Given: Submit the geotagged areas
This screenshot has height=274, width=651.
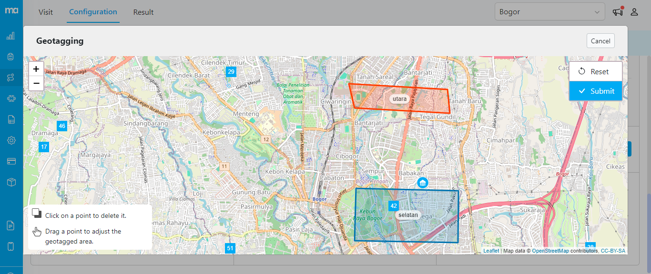Looking at the screenshot, I should (x=596, y=91).
